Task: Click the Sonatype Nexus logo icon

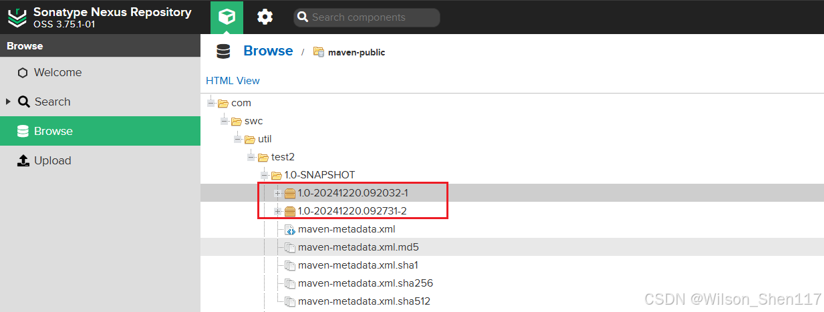Action: 17,17
